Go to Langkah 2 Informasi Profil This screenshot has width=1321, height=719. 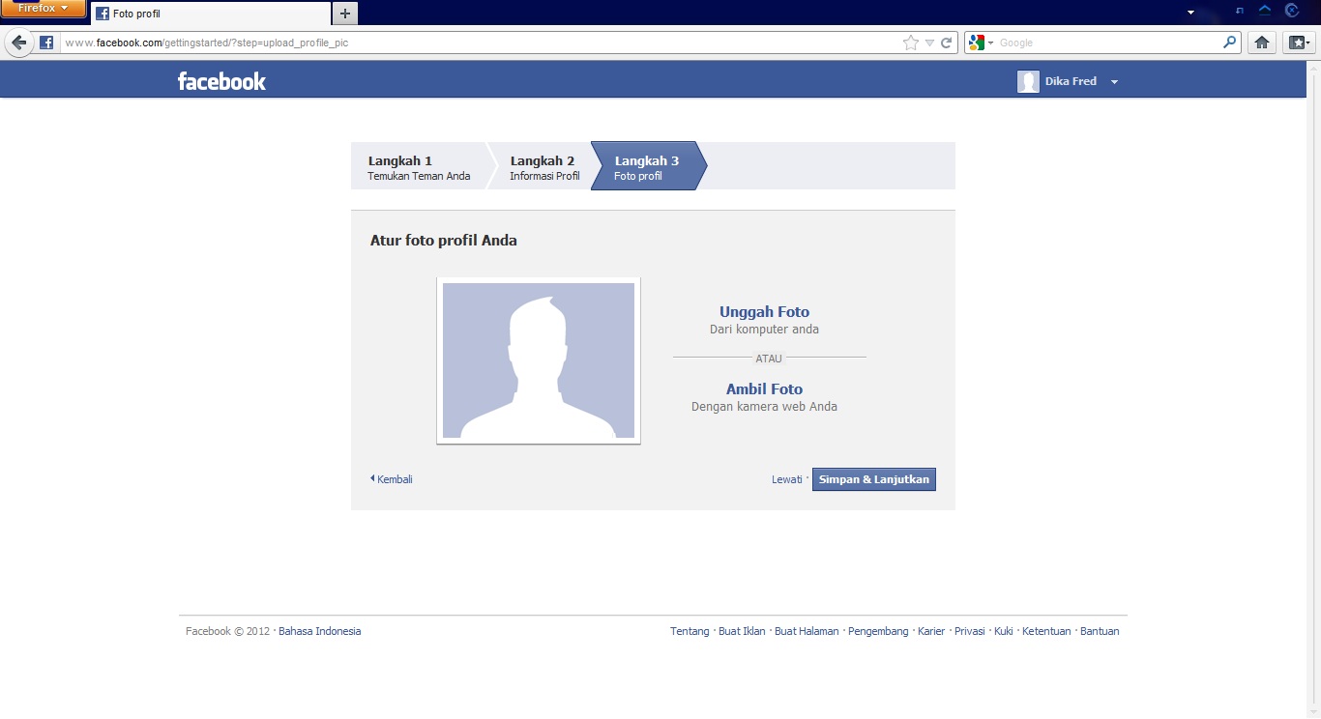pos(544,166)
